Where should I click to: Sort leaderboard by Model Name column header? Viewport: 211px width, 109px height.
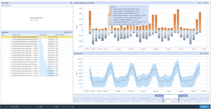[x=25, y=35]
